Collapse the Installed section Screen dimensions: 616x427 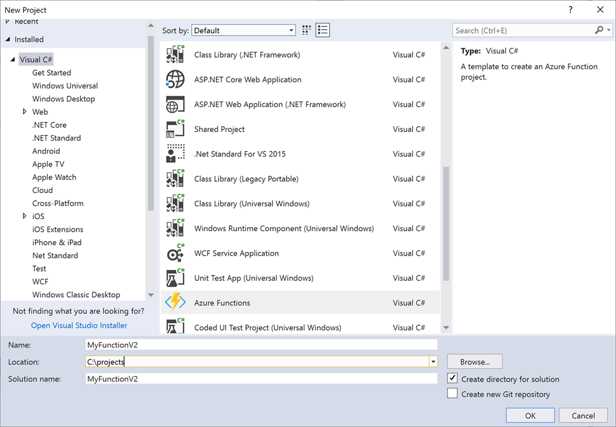8,39
